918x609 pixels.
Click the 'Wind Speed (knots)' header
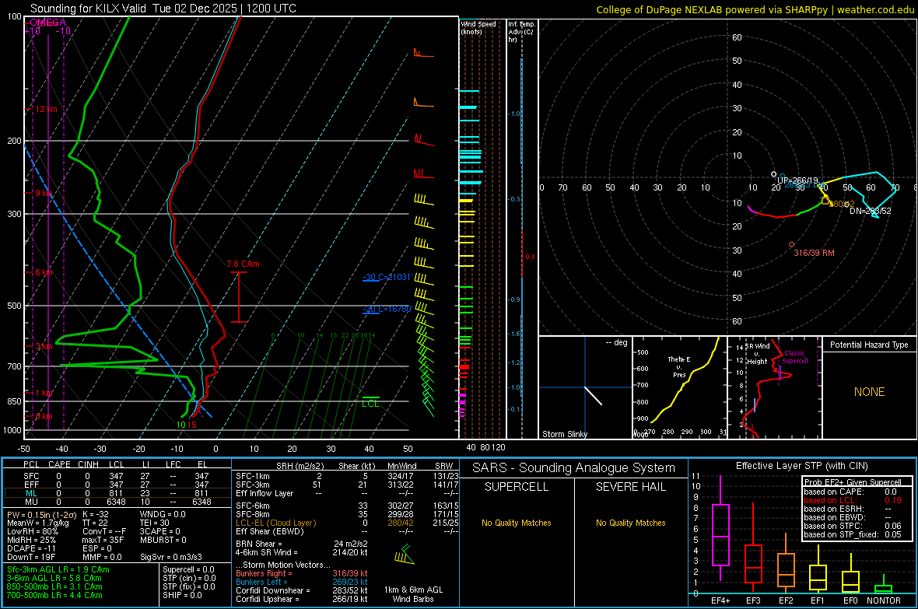[478, 27]
